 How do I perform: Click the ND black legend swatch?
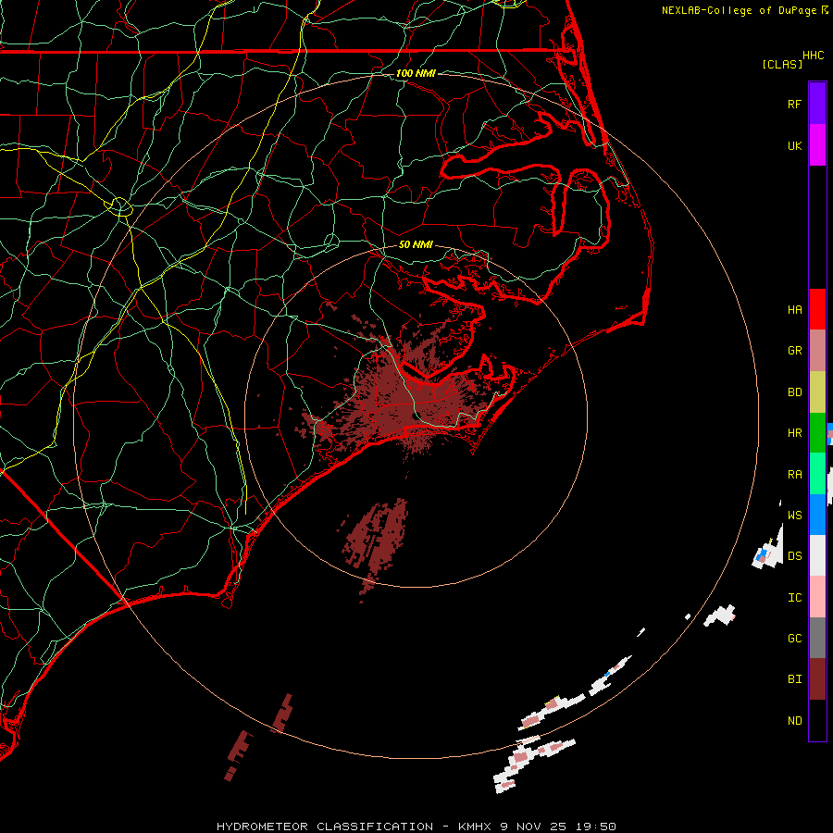point(817,720)
